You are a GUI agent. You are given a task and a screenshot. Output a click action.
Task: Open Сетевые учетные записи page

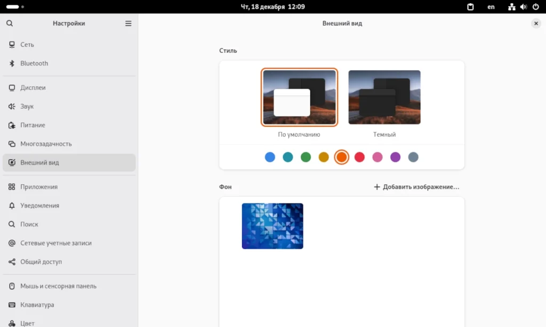(69, 243)
